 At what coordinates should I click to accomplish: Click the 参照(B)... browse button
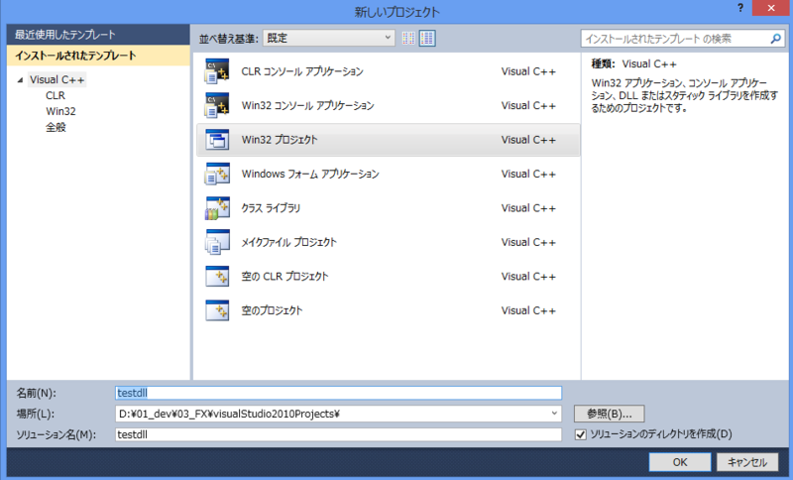coord(610,414)
